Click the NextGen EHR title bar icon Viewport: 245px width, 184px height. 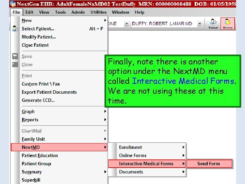[x=13, y=4]
